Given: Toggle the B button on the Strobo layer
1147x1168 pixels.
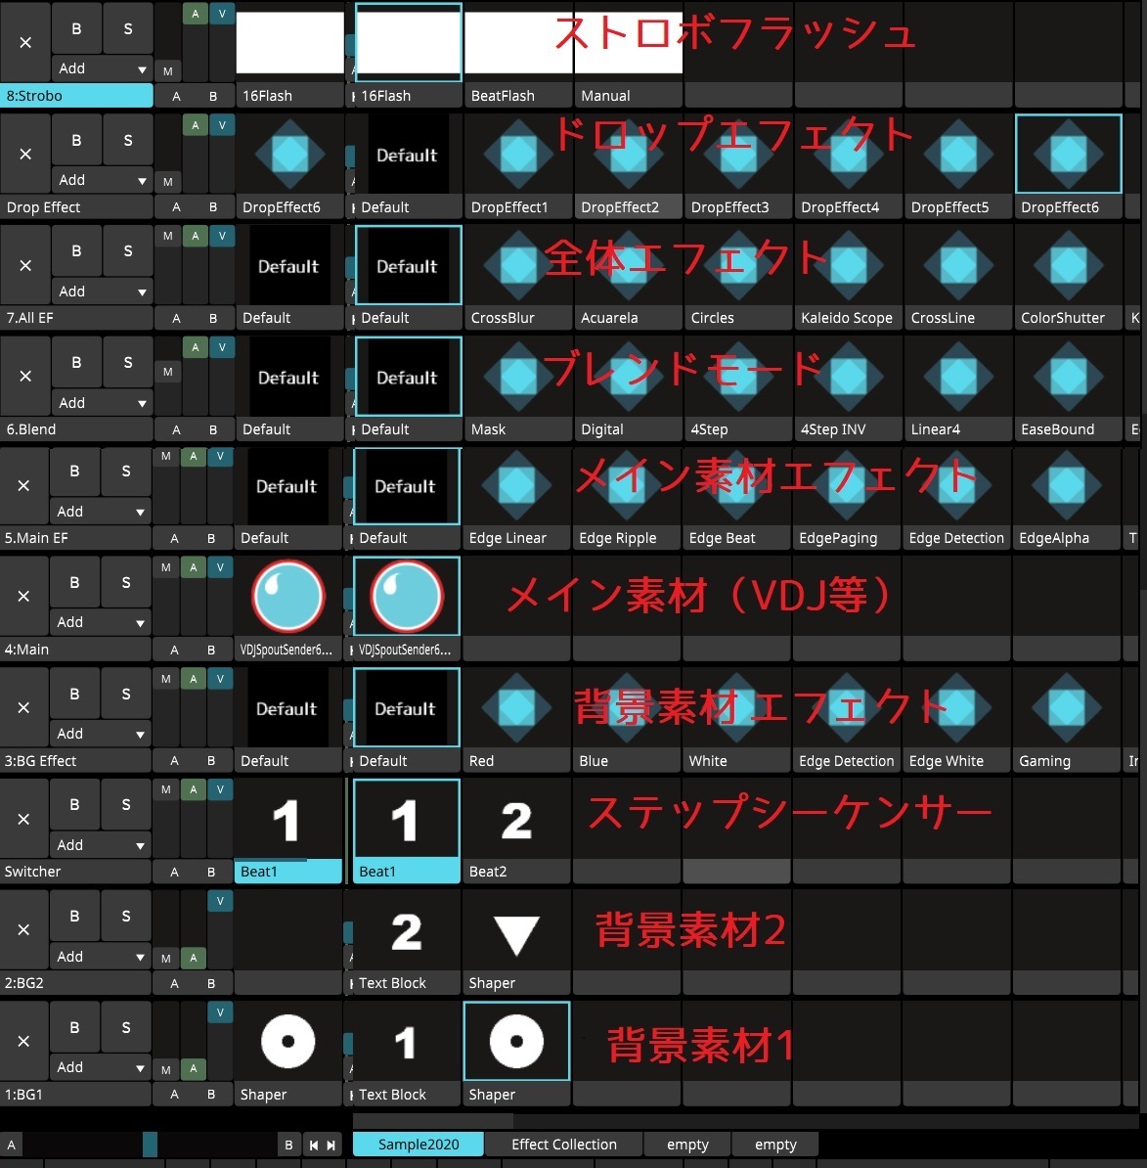Looking at the screenshot, I should tap(76, 28).
